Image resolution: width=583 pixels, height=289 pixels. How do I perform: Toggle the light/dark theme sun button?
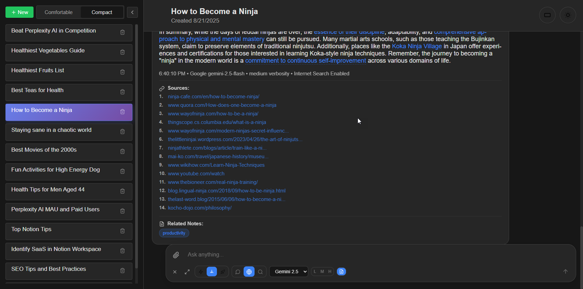click(568, 15)
